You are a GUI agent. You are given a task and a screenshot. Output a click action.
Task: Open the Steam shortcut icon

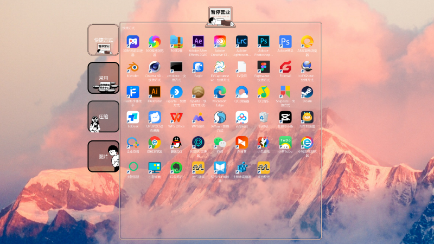307,92
